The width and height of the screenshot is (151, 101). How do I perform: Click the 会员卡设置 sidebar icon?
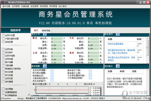pyautogui.click(x=3, y=35)
